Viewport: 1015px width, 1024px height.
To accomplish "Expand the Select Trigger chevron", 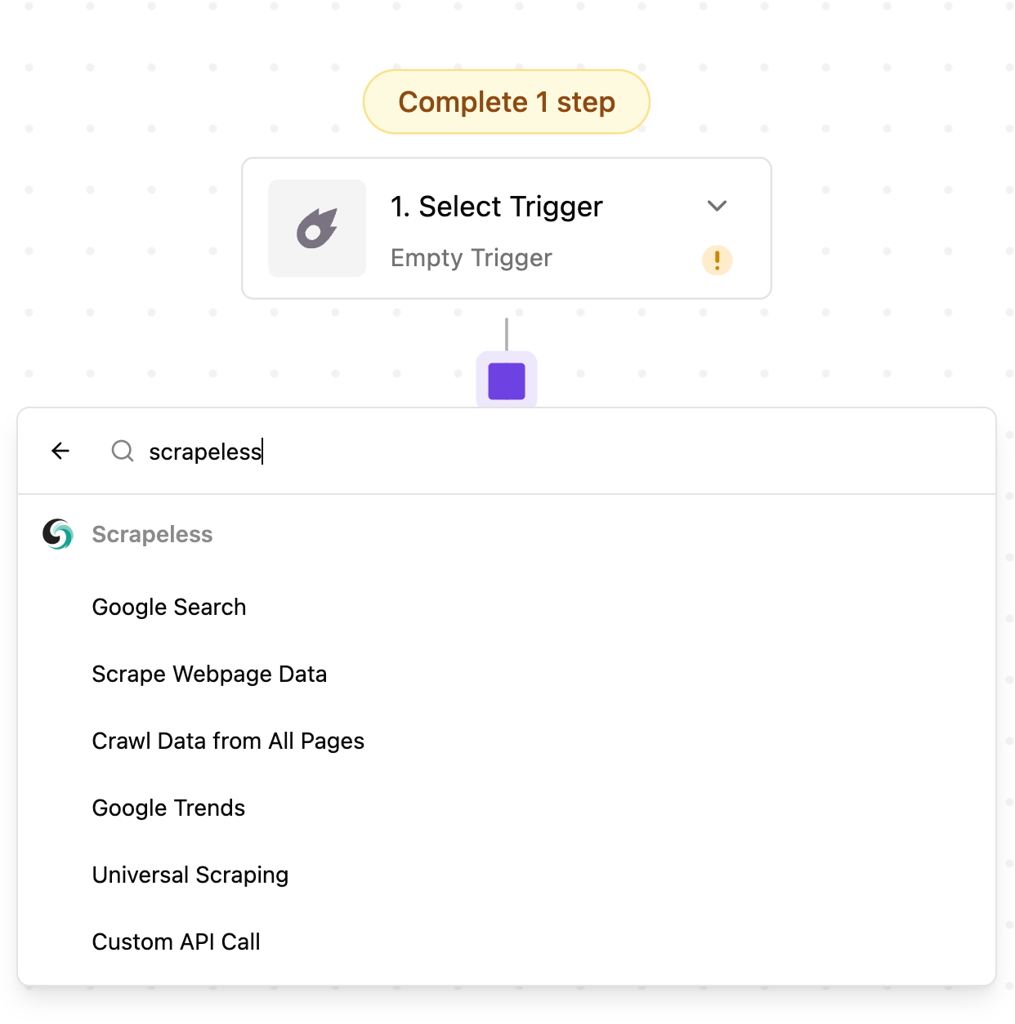I will (x=717, y=206).
